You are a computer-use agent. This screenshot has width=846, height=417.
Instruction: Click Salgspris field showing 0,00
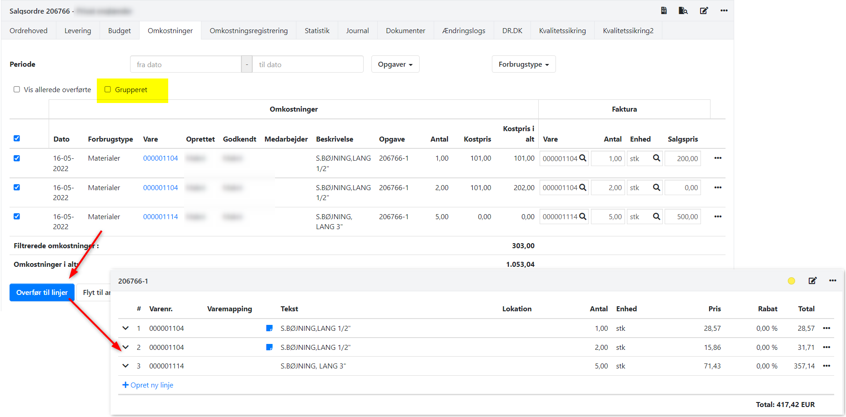click(683, 187)
